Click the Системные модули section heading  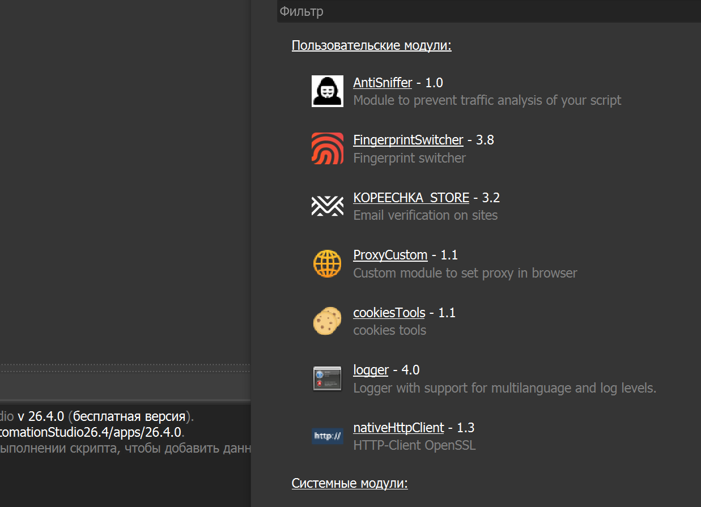coord(350,483)
